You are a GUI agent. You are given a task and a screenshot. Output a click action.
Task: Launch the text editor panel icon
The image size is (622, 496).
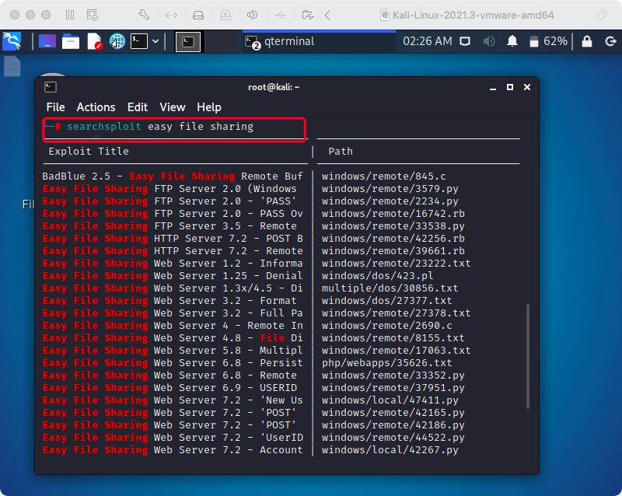pos(94,41)
